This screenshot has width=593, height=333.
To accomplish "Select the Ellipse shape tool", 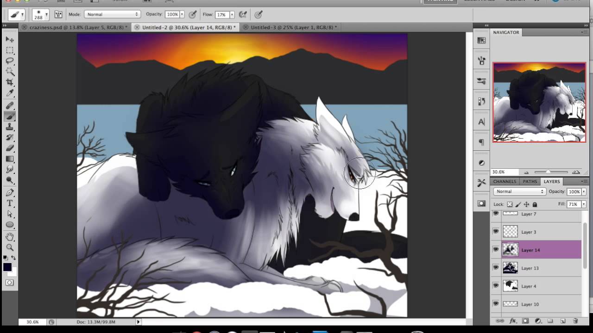I will pos(10,225).
